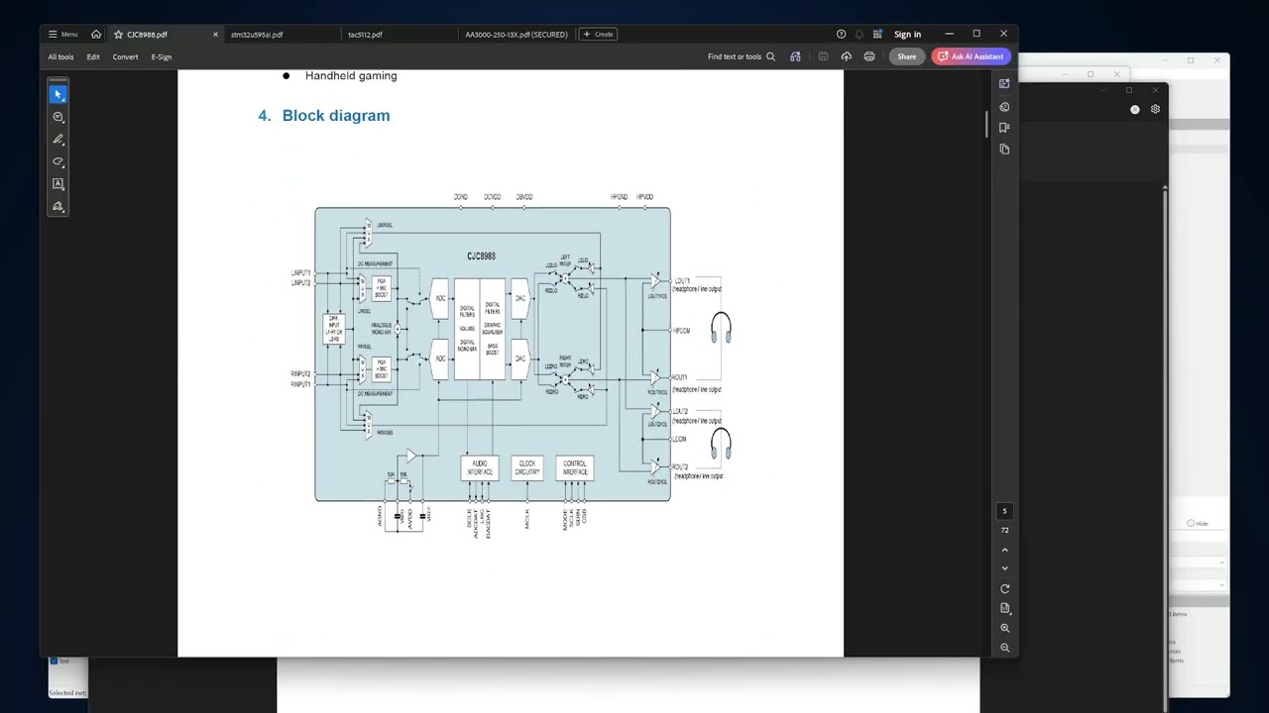Viewport: 1269px width, 713px height.
Task: Click the upload to cloud icon
Action: click(x=847, y=56)
